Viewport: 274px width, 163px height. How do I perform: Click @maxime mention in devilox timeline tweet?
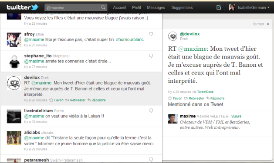click(x=41, y=83)
